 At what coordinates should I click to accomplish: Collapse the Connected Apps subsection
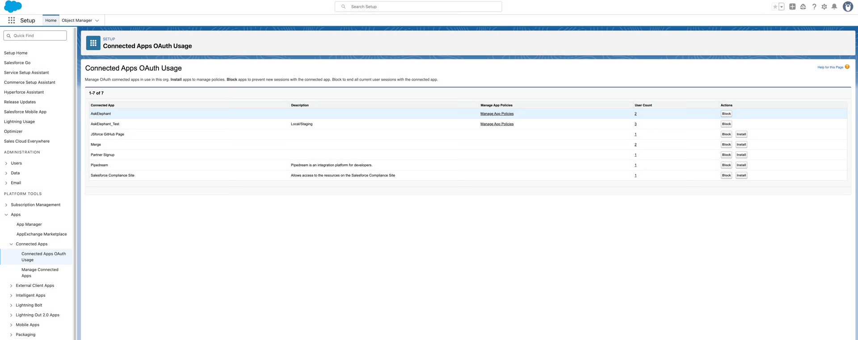coord(11,244)
